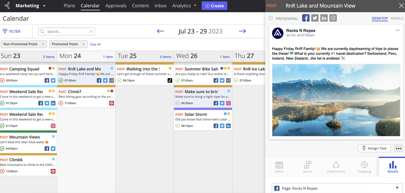Preview the post on LinkedIn
The image size is (405, 193).
click(324, 18)
